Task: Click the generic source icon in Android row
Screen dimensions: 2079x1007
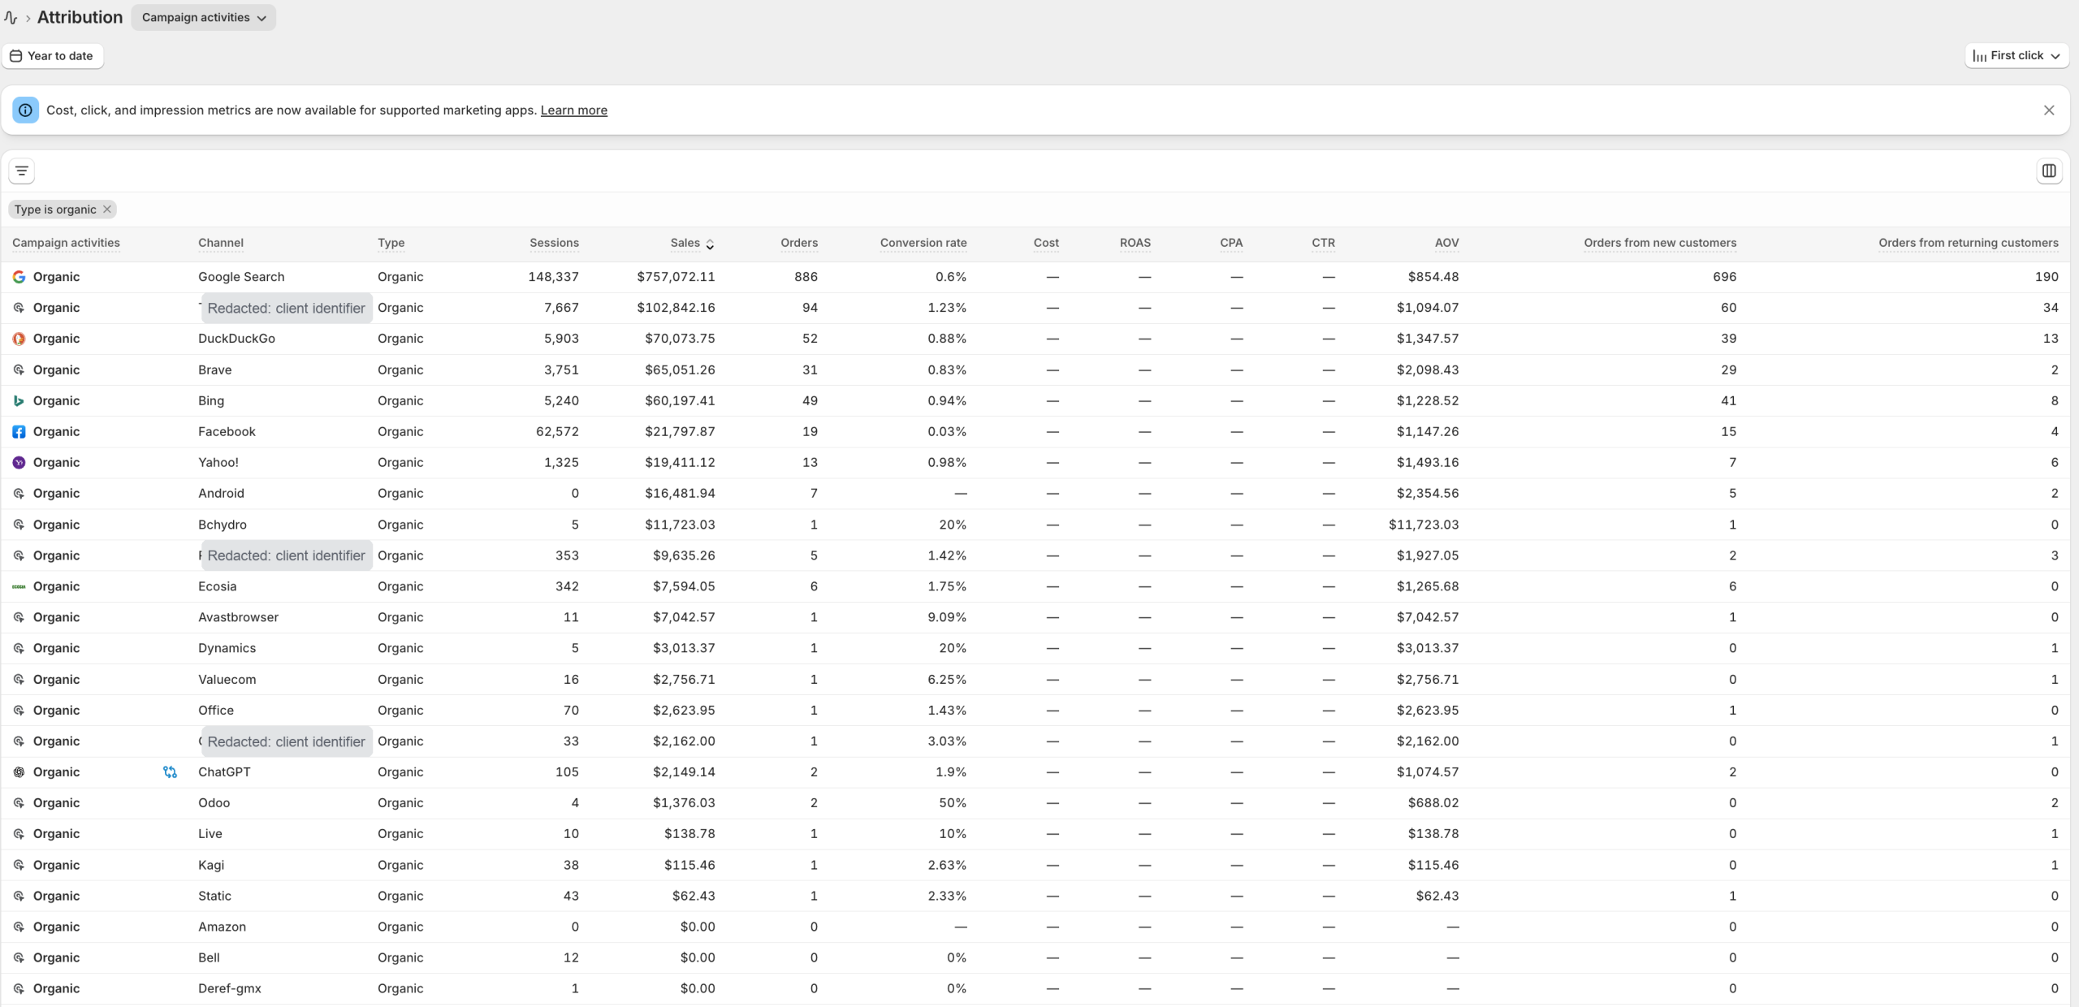Action: 19,494
